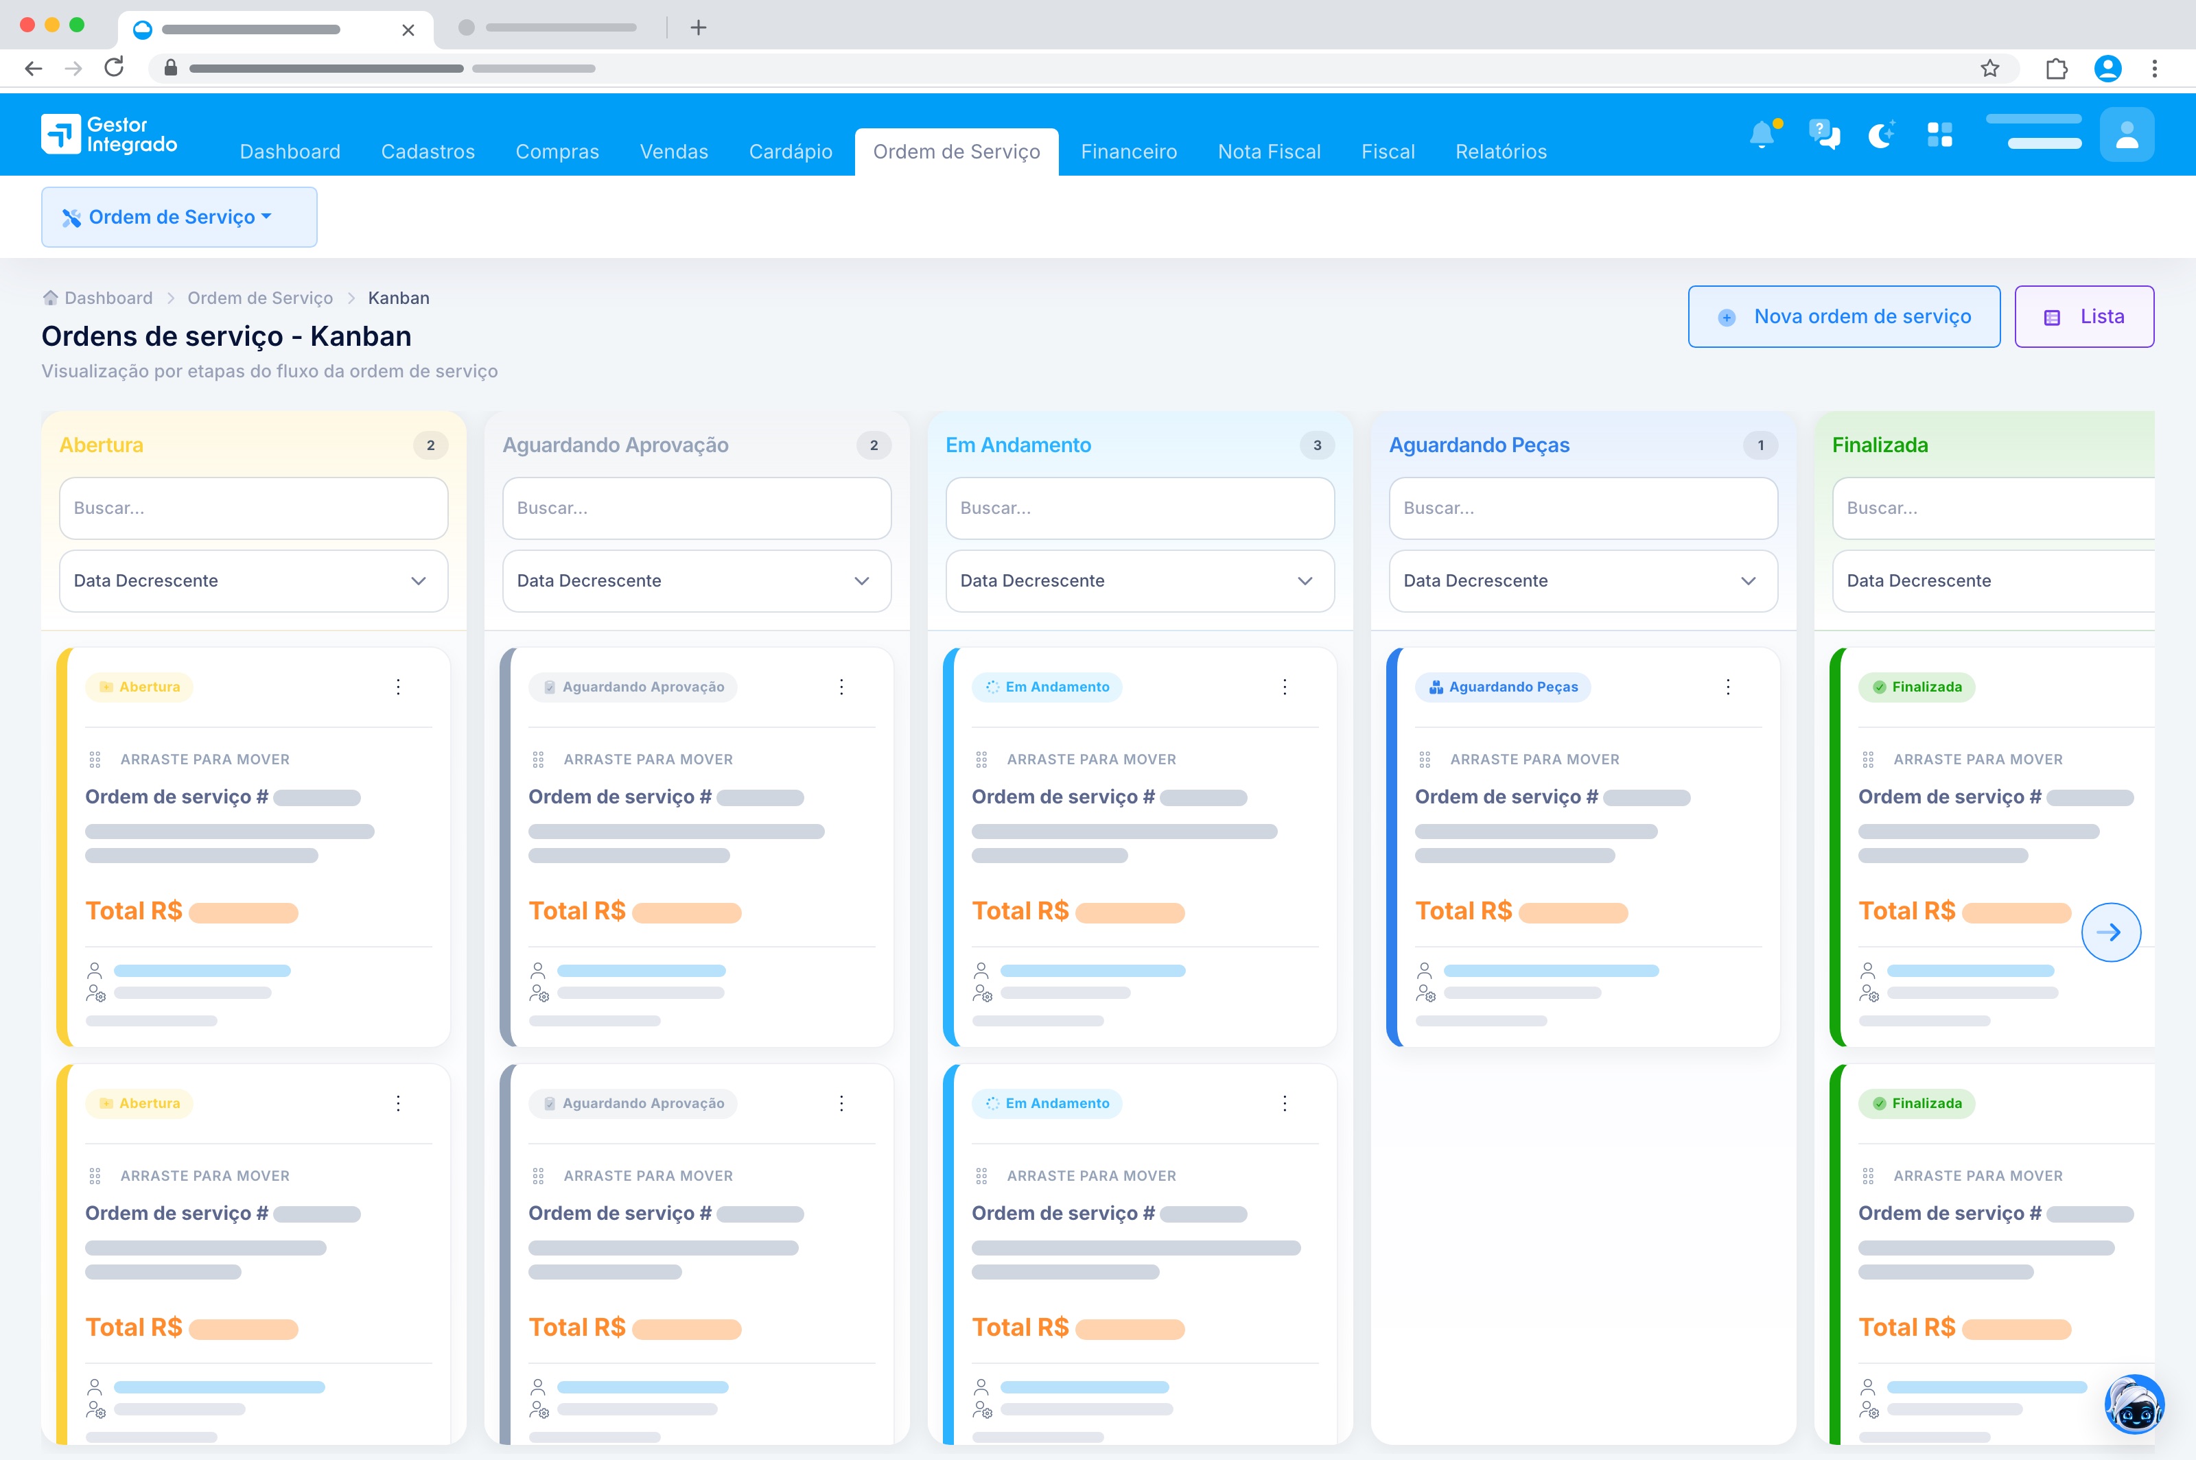Screen dimensions: 2196x1460
Task: Click search field in Abertura column
Action: tap(253, 508)
